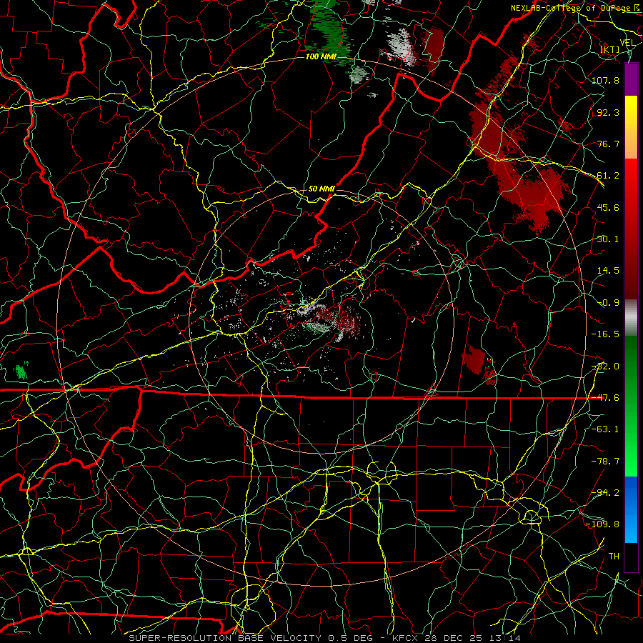Screen dimensions: 643x643
Task: Click the 107.8 velocity scale value
Action: click(605, 80)
